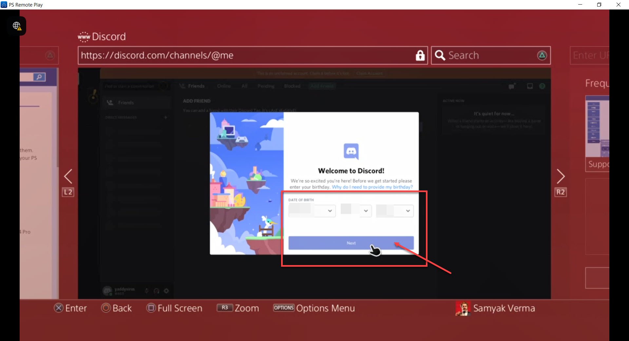Image resolution: width=629 pixels, height=341 pixels.
Task: Click the PS Remote Play app icon
Action: [4, 5]
